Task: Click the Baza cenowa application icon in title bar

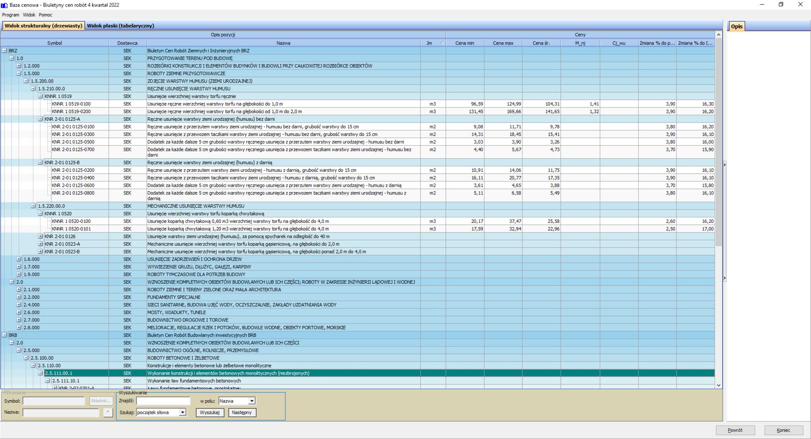Action: pyautogui.click(x=5, y=5)
